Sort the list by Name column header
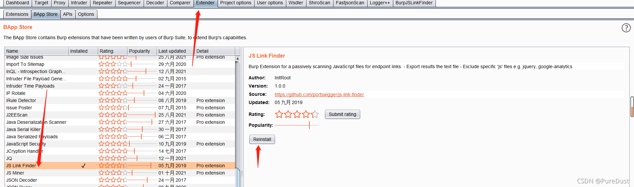 [36, 51]
